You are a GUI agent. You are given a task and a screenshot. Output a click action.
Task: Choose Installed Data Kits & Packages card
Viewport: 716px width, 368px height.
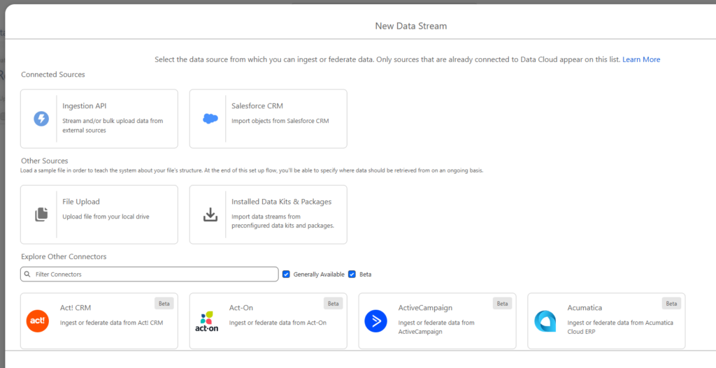click(x=268, y=214)
